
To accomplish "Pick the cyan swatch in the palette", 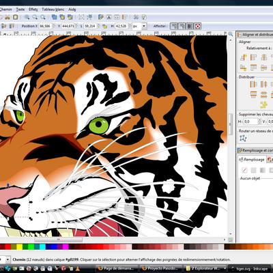I will pos(43,247).
